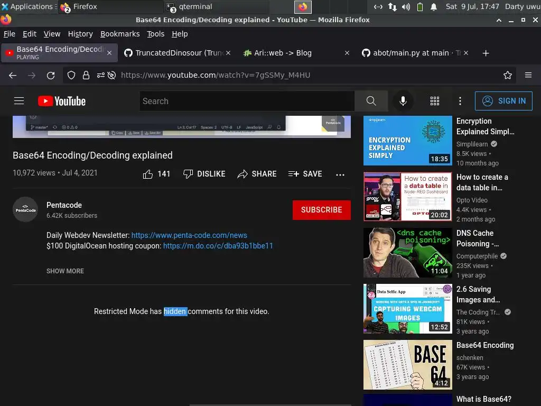Subscribe to Pentacode channel

(322, 210)
